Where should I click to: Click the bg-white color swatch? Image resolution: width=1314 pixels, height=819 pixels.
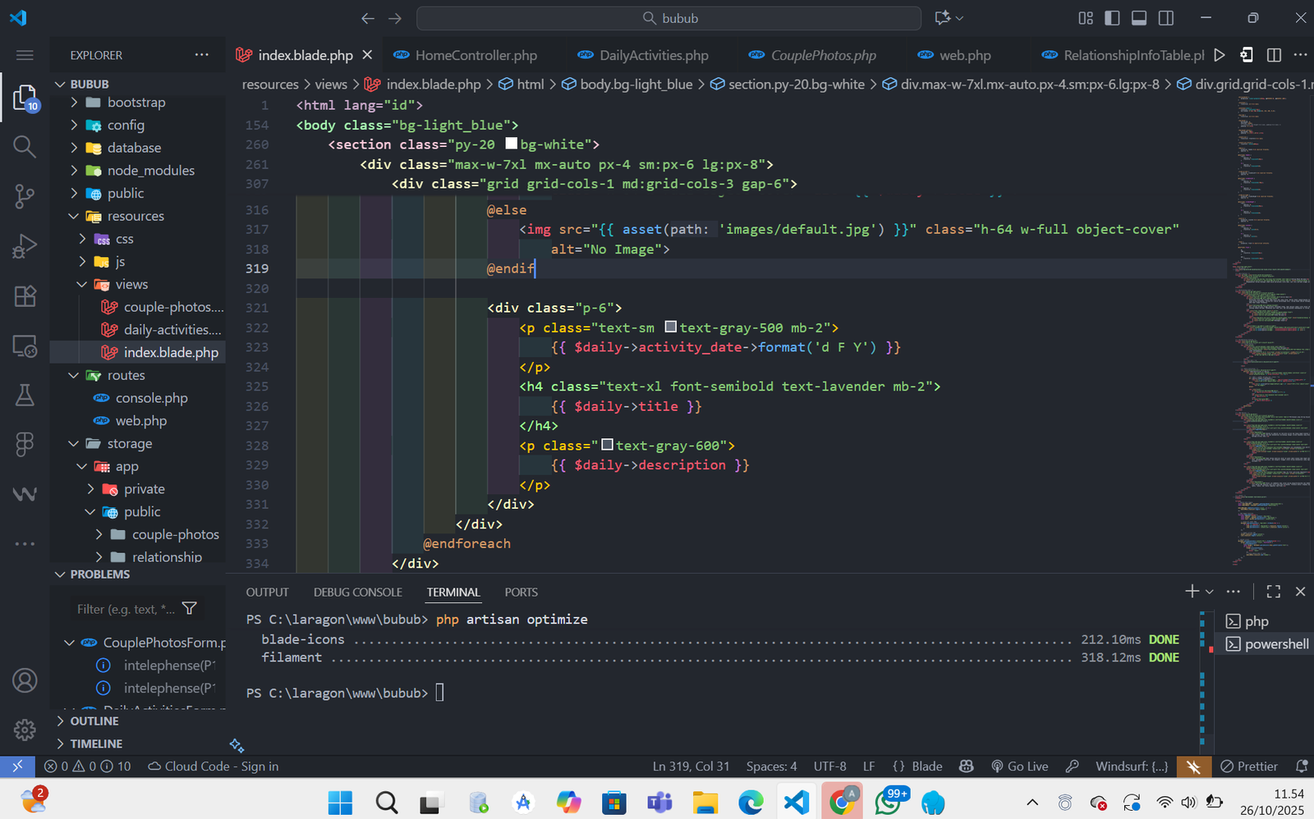coord(511,144)
